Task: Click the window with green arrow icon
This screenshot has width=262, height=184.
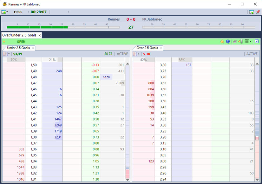Action: click(252, 12)
